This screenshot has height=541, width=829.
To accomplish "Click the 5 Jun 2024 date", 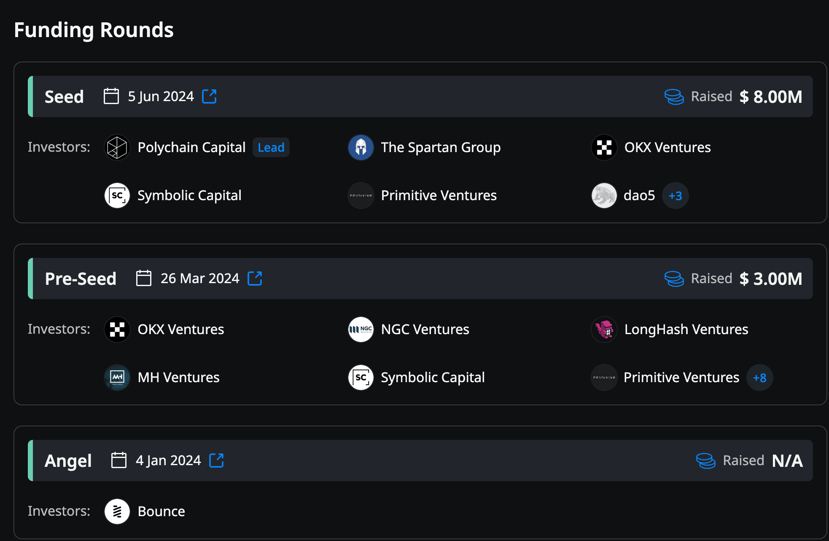I will click(x=161, y=96).
